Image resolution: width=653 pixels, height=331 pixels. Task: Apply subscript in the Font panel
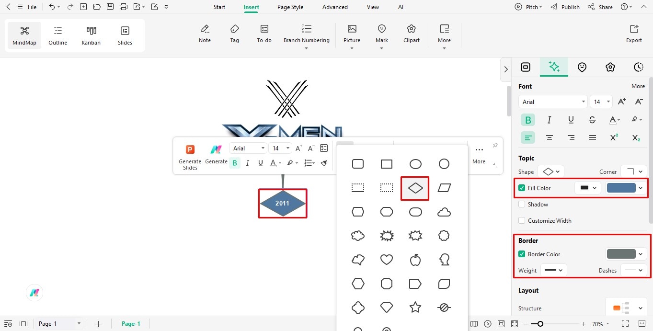[636, 137]
